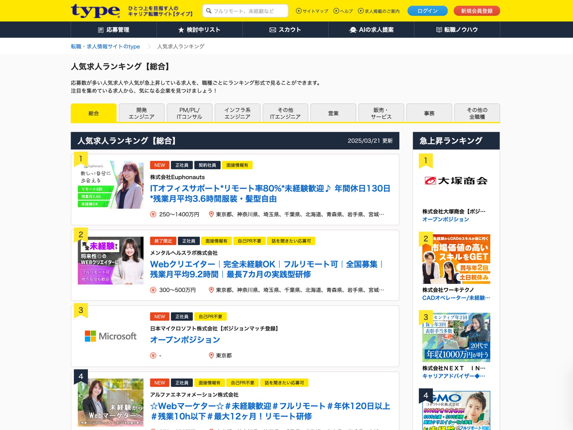Viewport: 573px width, 430px height.
Task: Switch to the その他の全職種 tab
Action: (477, 113)
